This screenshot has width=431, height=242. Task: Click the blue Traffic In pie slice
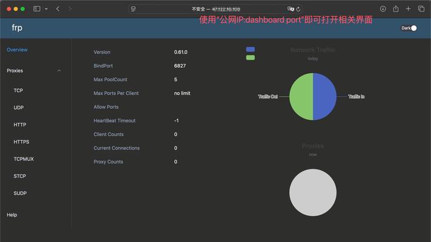pos(325,96)
